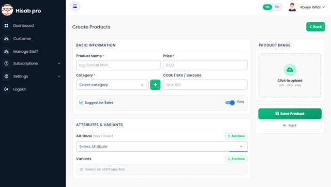The image size is (331, 187).
Task: Select the EN language option
Action: point(267,7)
